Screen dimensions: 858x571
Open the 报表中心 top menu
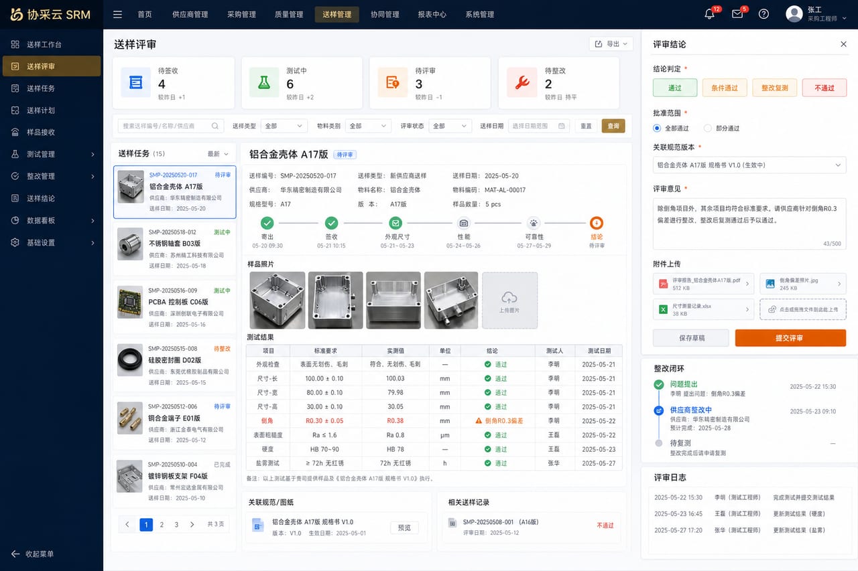point(432,14)
